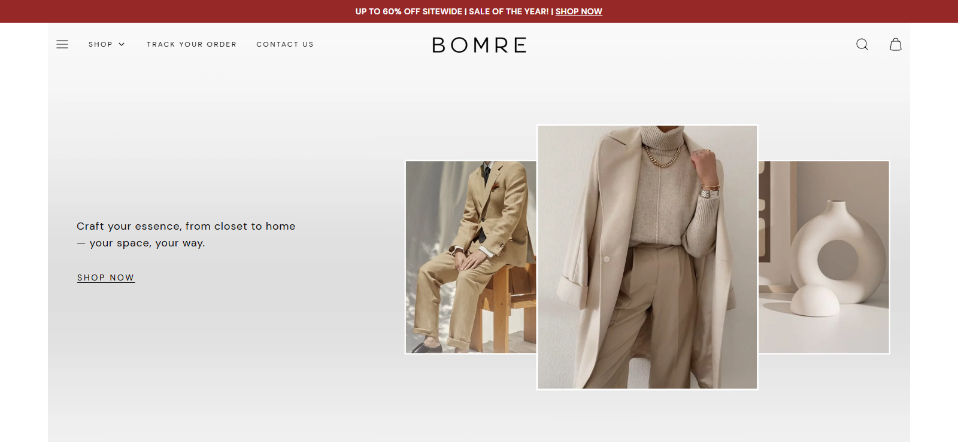Select the center beige coat image
Image resolution: width=958 pixels, height=442 pixels.
point(647,257)
